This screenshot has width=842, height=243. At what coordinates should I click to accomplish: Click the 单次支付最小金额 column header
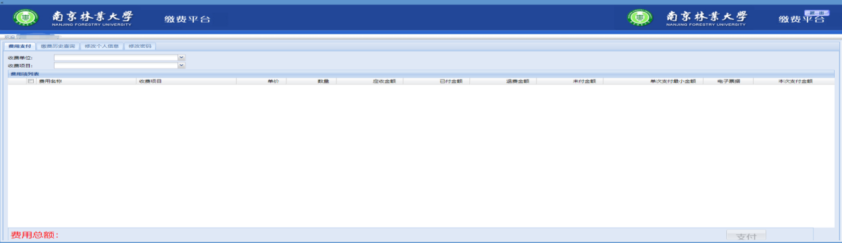654,81
